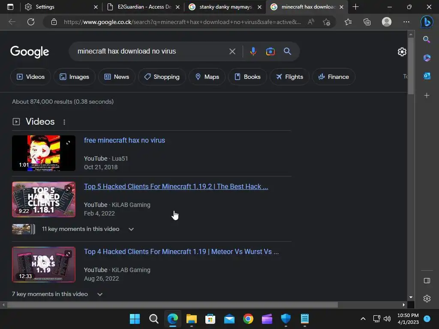Filter results by News

pyautogui.click(x=117, y=77)
